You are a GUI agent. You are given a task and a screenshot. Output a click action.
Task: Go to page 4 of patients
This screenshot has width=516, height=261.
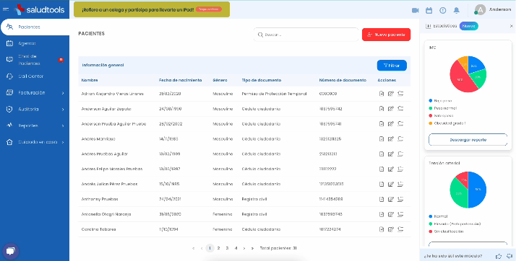(x=236, y=248)
